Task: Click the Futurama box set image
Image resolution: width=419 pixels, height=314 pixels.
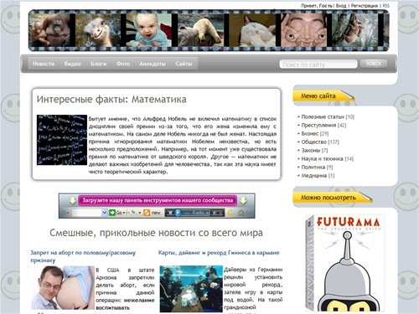Action: (345, 263)
